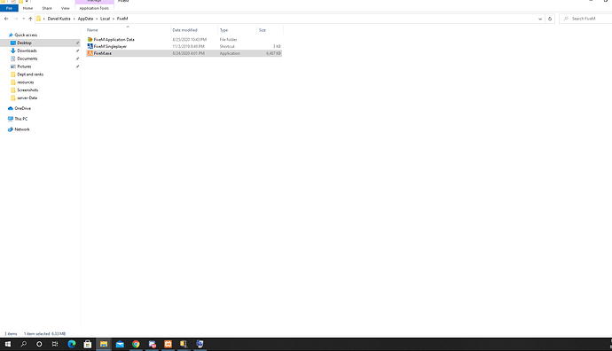Open taskbar Search
Image resolution: width=612 pixels, height=351 pixels.
click(x=23, y=344)
